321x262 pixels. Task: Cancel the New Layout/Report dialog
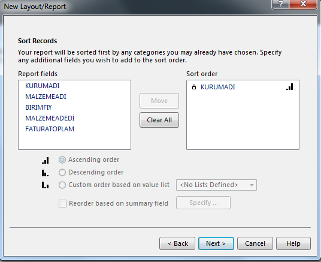click(255, 243)
